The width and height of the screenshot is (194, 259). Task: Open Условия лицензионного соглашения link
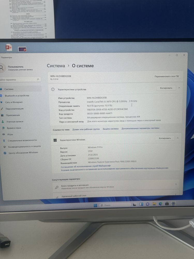point(115,169)
